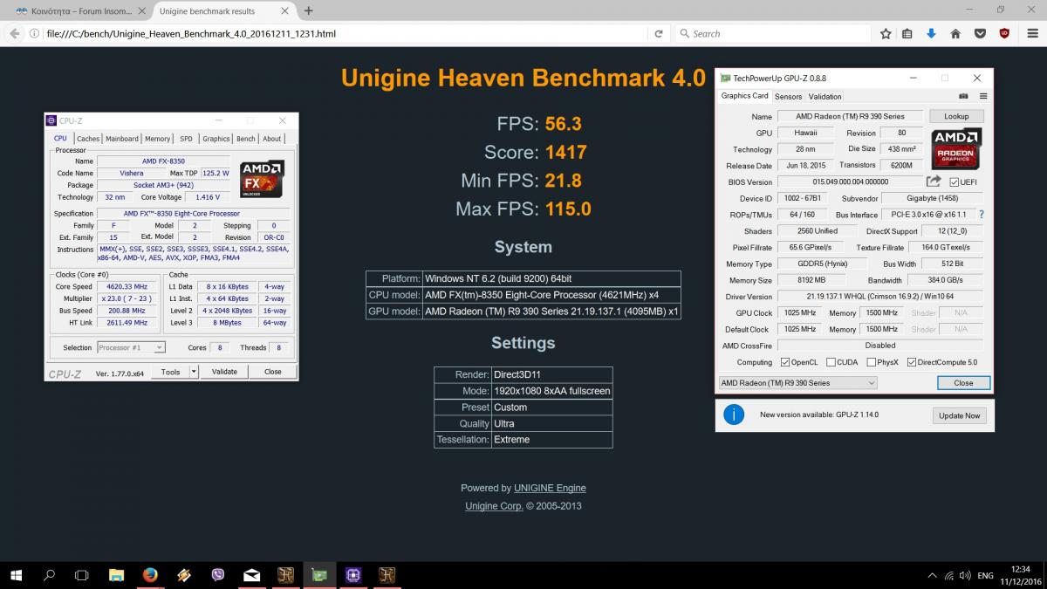Open the Caches tab in CPU-Z
The image size is (1047, 589).
pos(88,138)
